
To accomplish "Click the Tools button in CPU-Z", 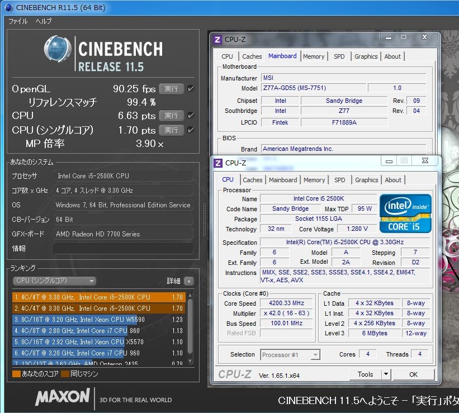I will pos(365,374).
